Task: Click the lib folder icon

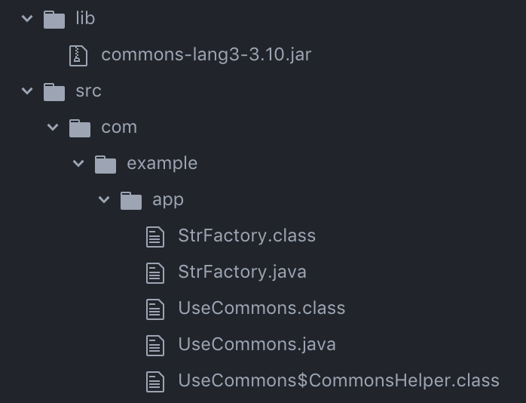Action: 54,19
